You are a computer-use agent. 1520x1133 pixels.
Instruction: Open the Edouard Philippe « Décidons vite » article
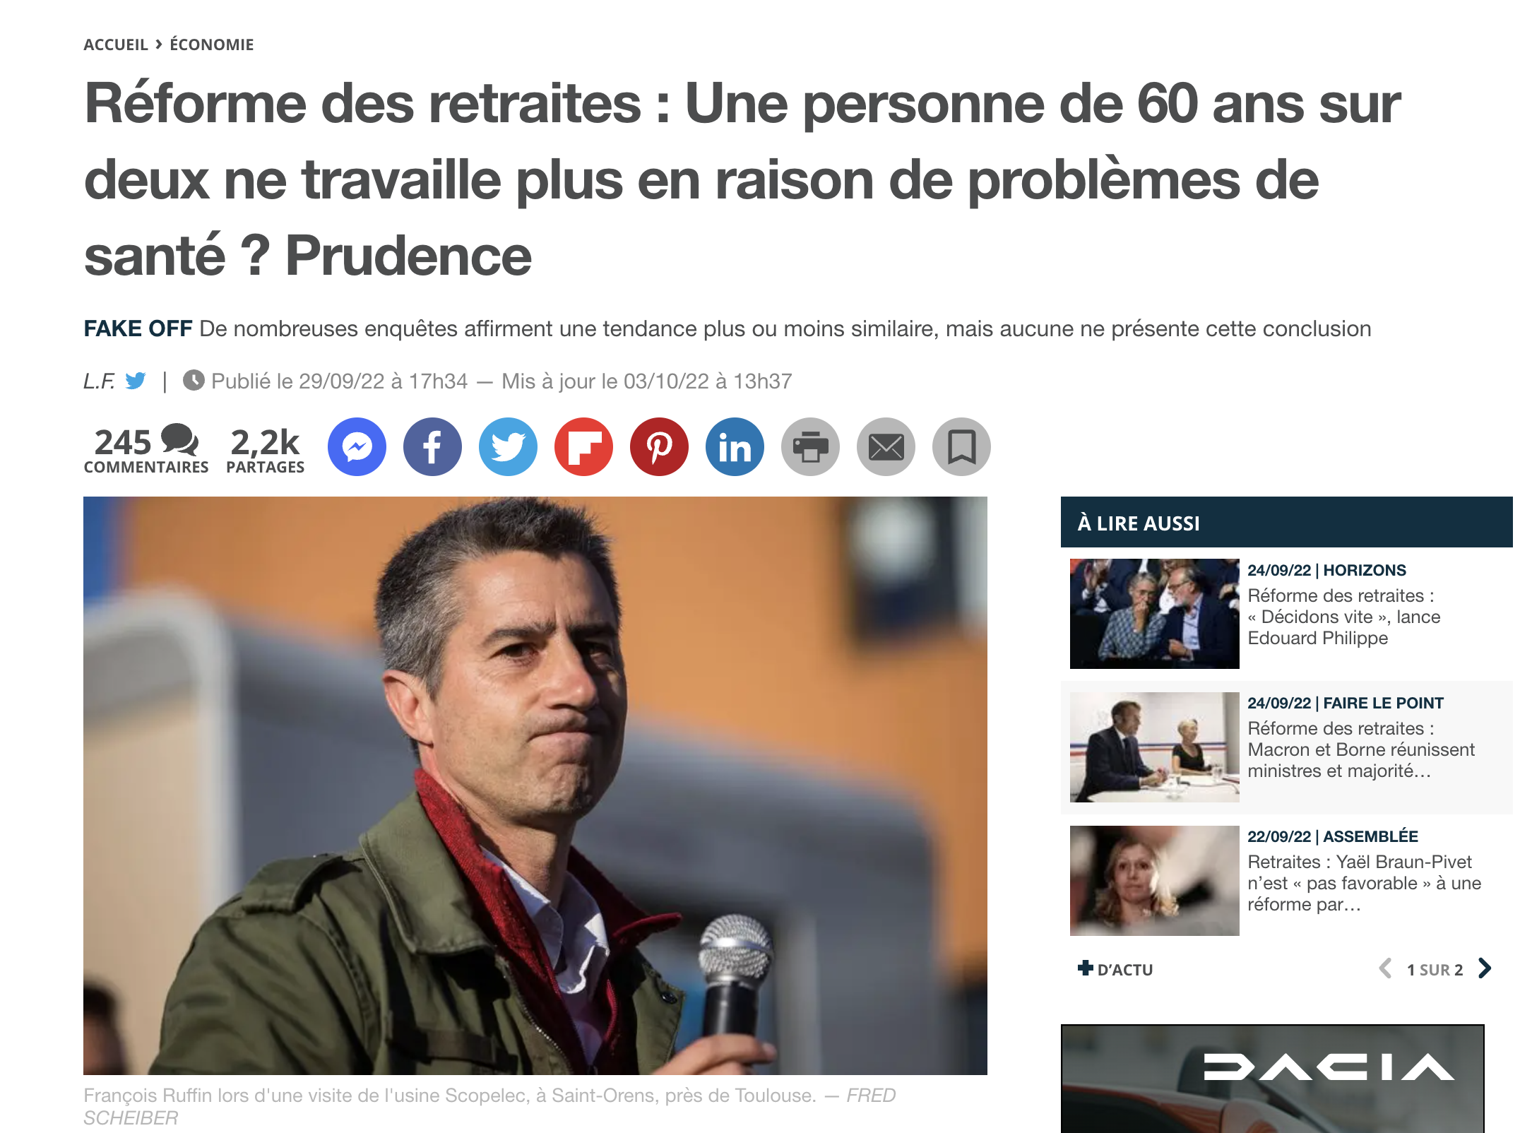point(1343,617)
